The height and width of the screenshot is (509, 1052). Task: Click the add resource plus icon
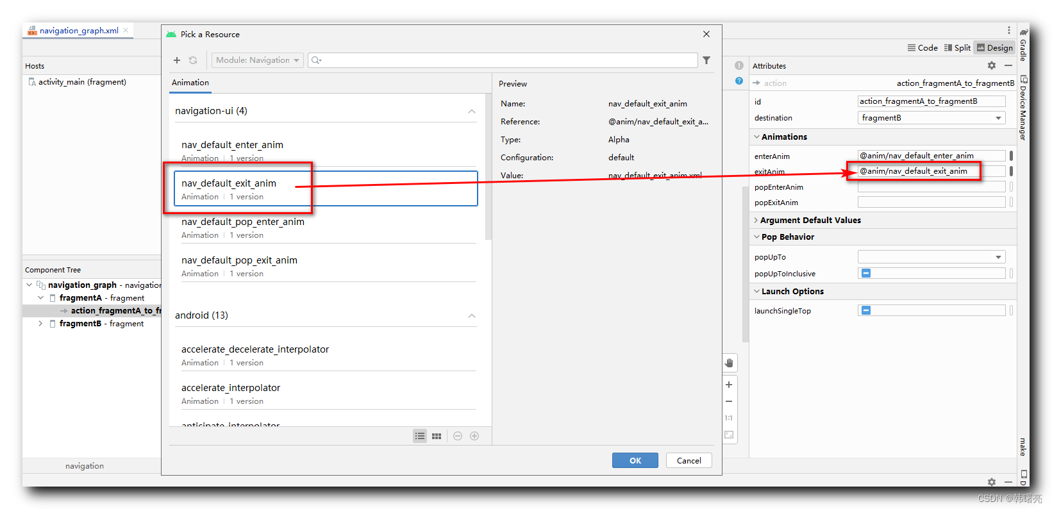177,60
